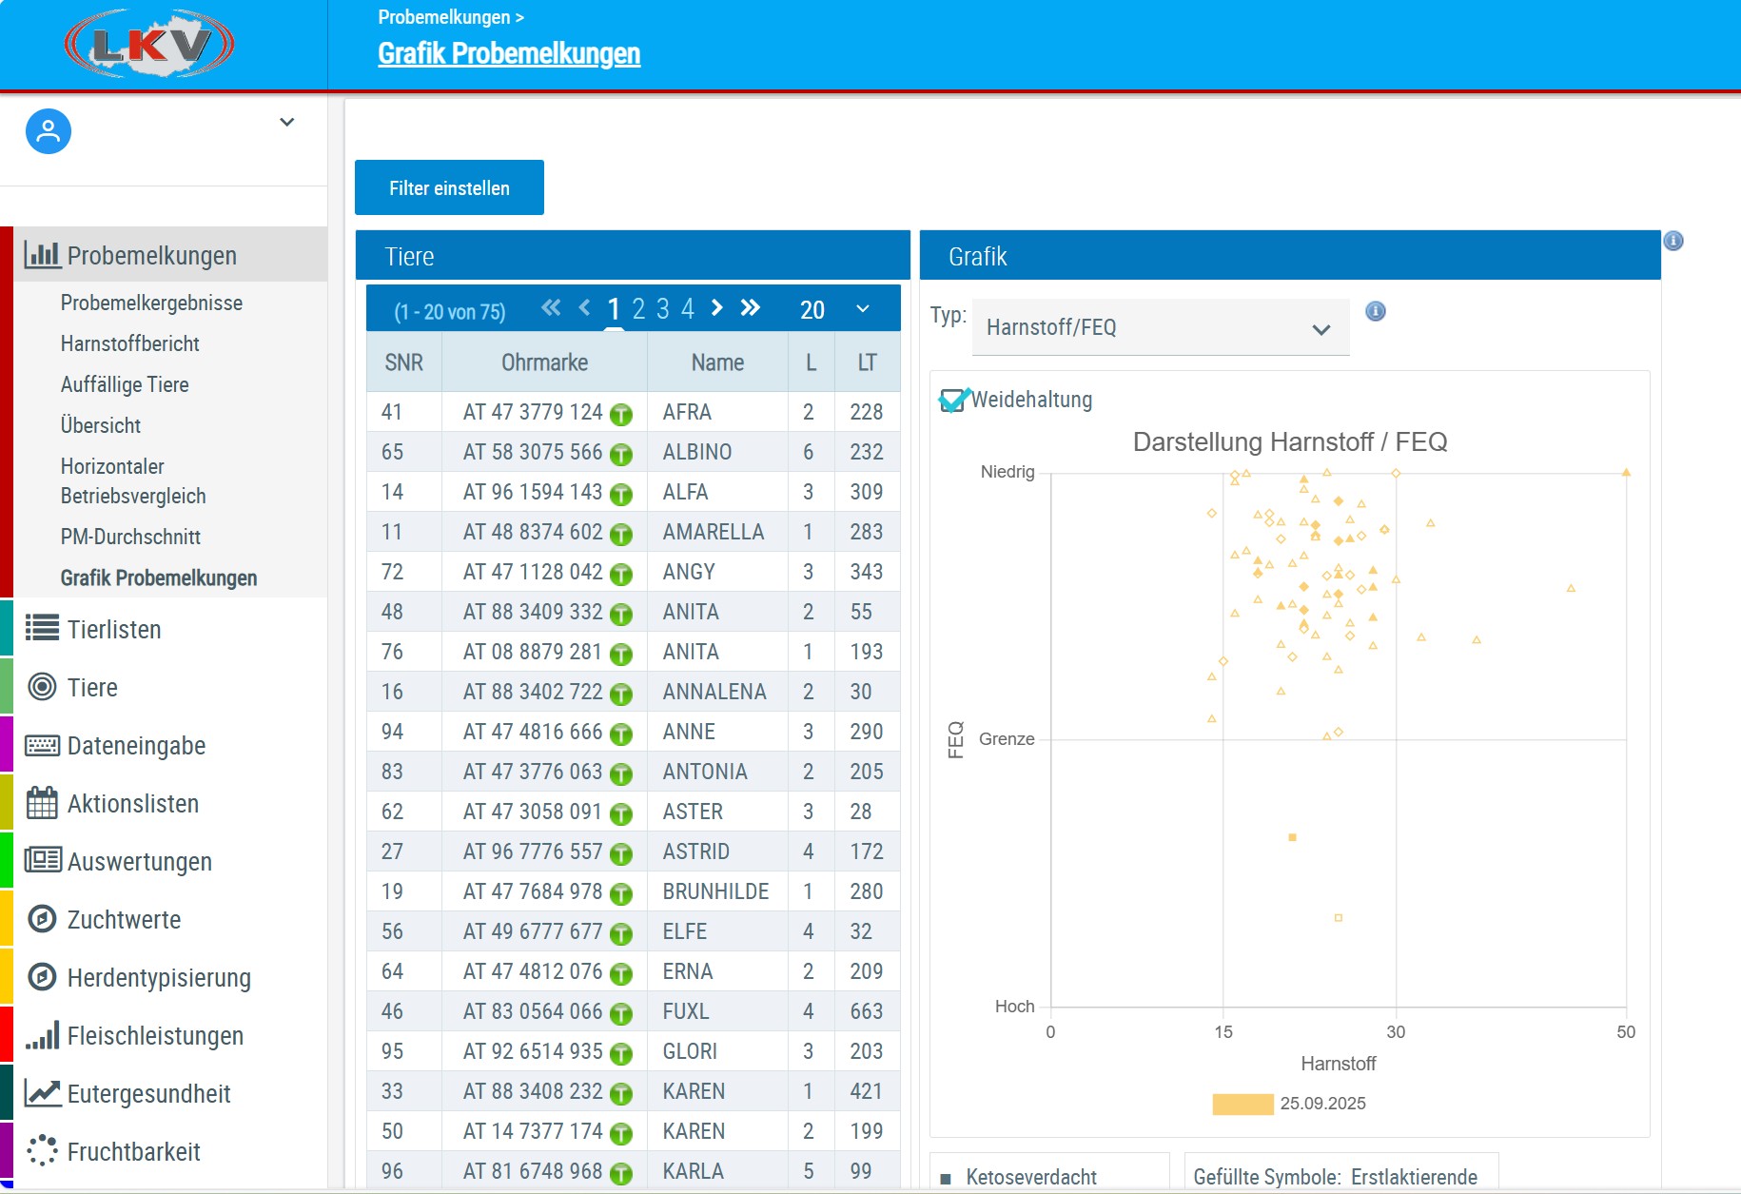Expand the user account chevron
The width and height of the screenshot is (1741, 1194).
[286, 122]
